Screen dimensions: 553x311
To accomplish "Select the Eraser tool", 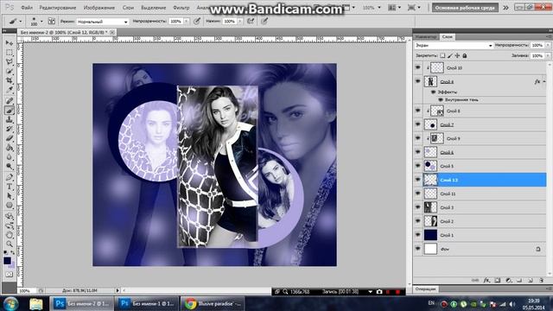I will click(10, 138).
